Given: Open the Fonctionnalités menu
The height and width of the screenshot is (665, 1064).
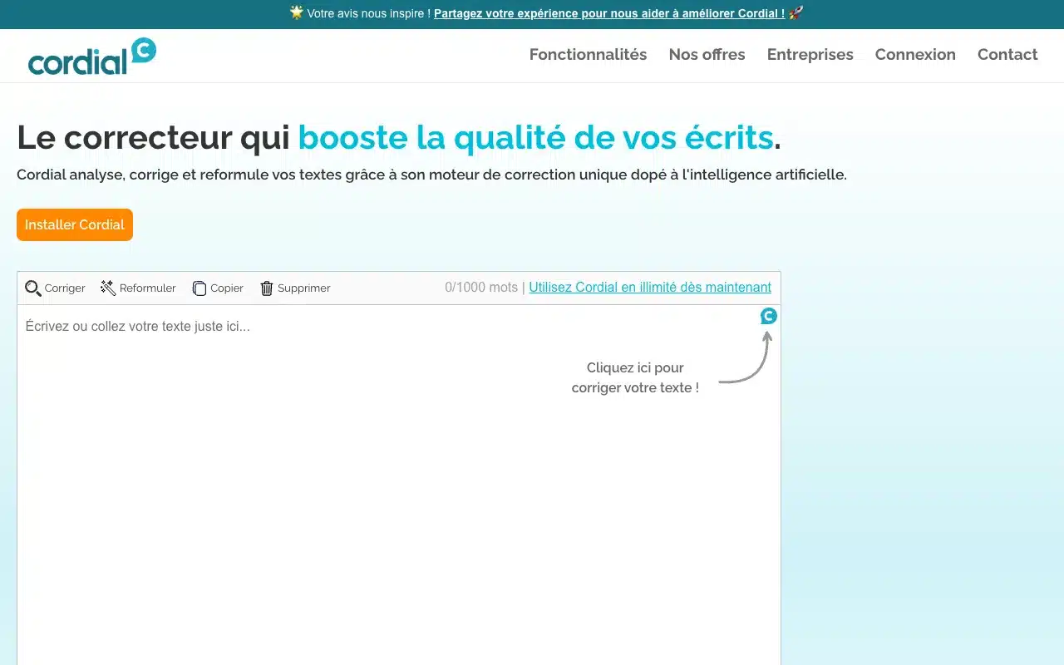Looking at the screenshot, I should [x=588, y=55].
